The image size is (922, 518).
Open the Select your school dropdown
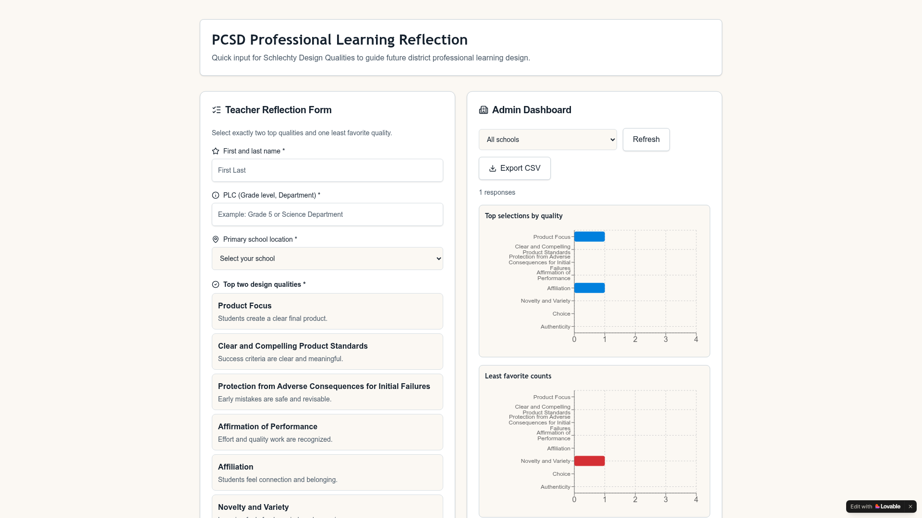328,259
